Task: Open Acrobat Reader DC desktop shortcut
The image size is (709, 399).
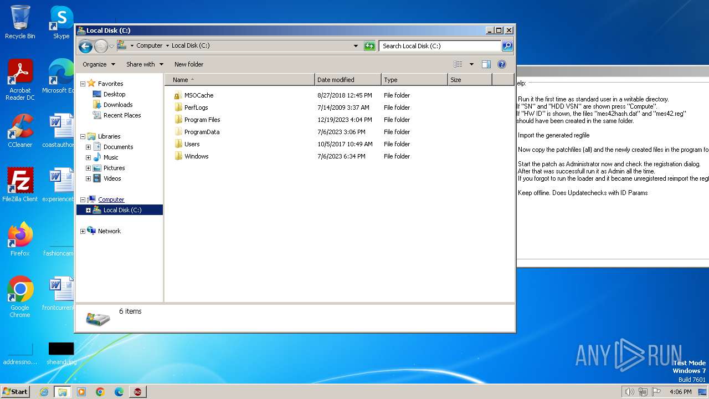Action: coord(20,80)
